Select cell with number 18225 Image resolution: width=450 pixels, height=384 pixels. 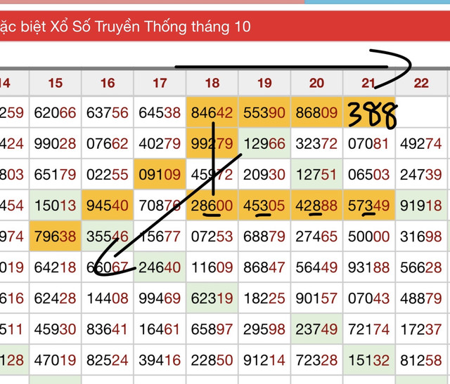264,298
